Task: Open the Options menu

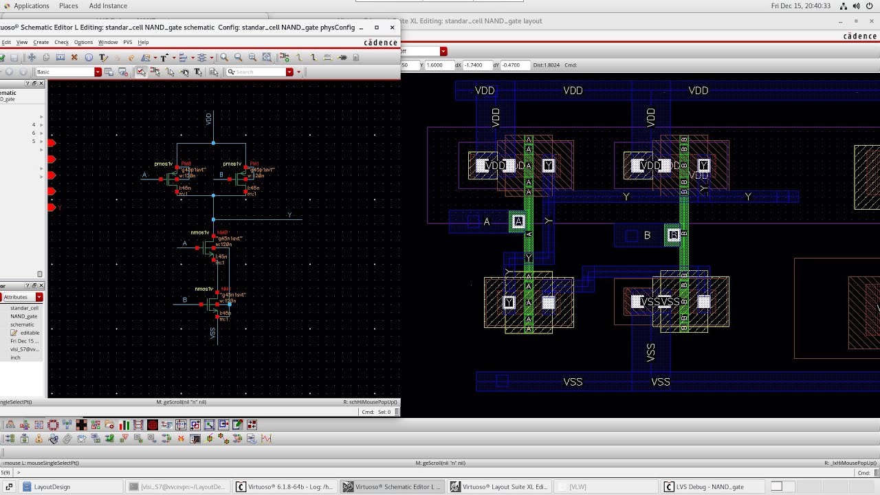Action: tap(83, 42)
